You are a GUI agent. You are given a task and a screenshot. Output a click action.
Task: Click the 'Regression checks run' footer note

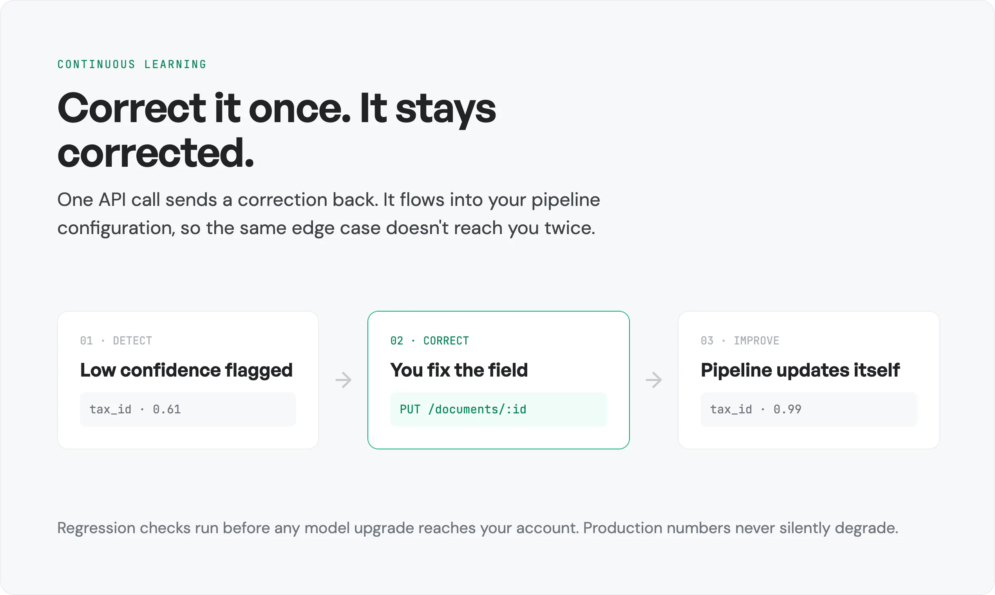478,528
